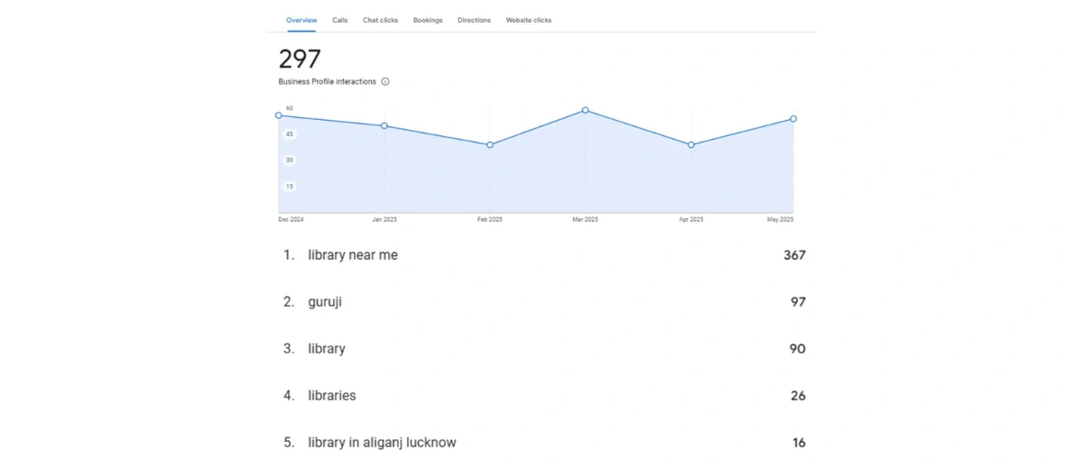Select the "libraries" search query row
1083x467 pixels.
click(332, 396)
